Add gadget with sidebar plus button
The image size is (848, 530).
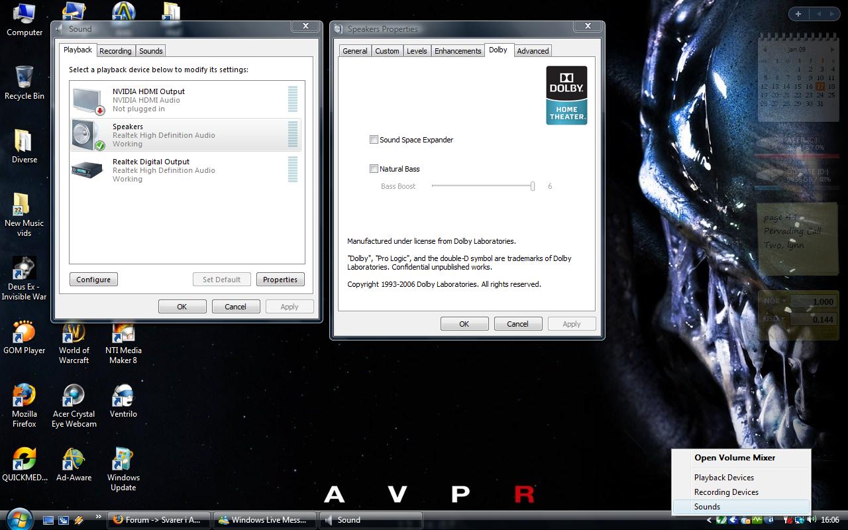coord(798,13)
